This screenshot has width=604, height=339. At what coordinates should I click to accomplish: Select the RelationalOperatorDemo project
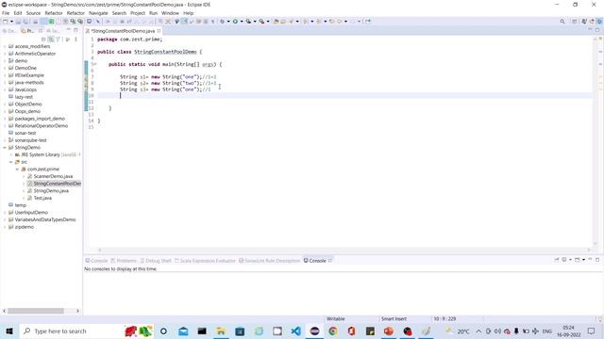pyautogui.click(x=41, y=125)
